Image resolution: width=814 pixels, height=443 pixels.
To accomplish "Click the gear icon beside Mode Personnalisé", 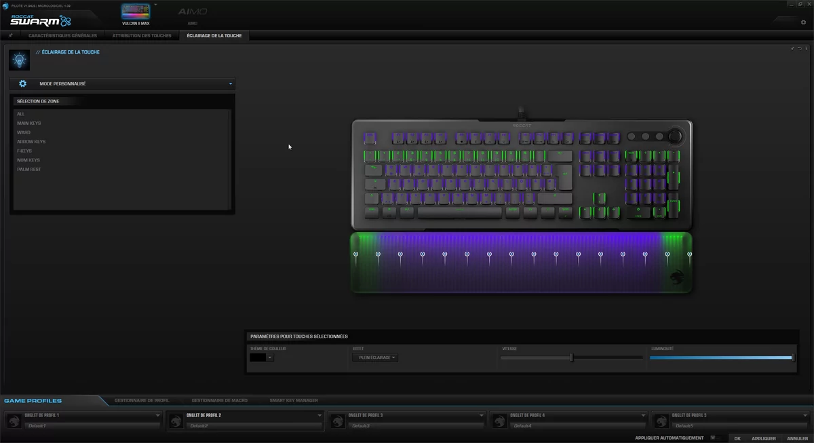I will tap(22, 83).
